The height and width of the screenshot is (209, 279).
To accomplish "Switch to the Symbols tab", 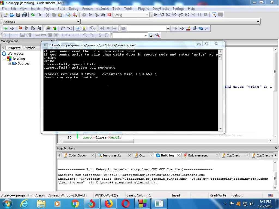I will pos(30,48).
